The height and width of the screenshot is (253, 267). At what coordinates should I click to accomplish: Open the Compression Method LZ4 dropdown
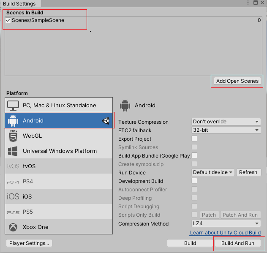pos(226,223)
